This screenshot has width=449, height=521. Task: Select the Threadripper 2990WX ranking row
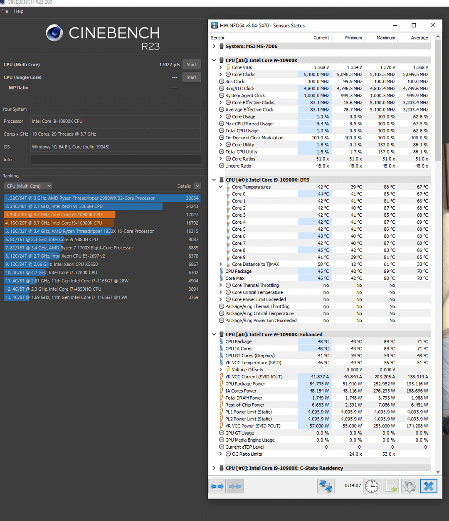click(x=102, y=198)
